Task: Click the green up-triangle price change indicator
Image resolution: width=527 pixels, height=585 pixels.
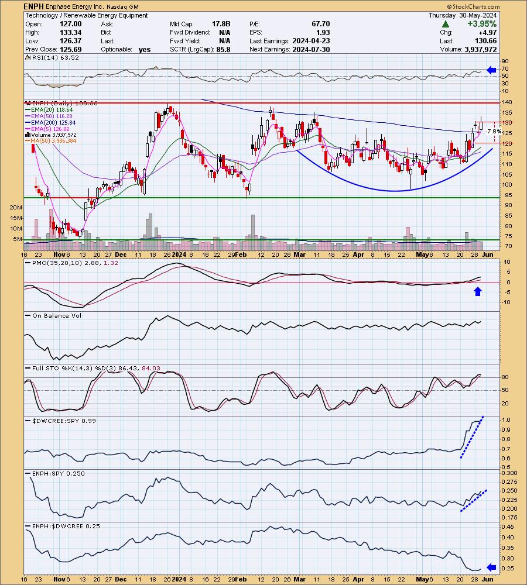Action: point(445,24)
